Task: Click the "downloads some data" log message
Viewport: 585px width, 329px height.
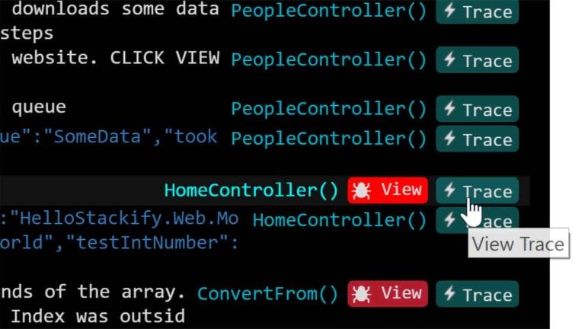Action: (115, 9)
